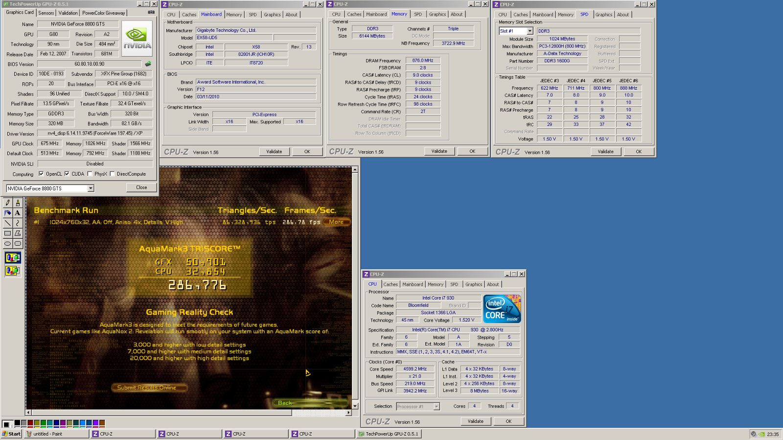Image resolution: width=783 pixels, height=440 pixels.
Task: Open About tab in the SPD CPU-Z window
Action: (623, 15)
